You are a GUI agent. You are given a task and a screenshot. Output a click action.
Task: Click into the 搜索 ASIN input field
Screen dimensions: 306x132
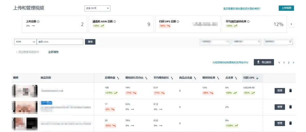pos(60,42)
